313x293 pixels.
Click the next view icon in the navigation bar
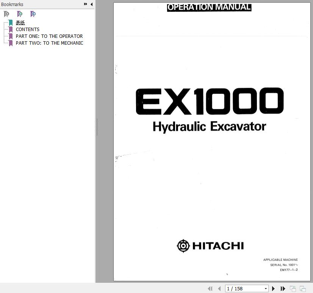[x=303, y=288]
